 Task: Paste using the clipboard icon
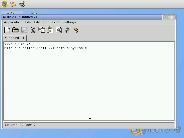point(50,30)
